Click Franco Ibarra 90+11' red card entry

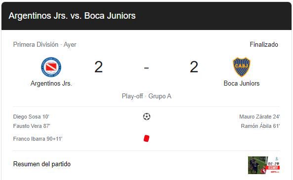pos(38,139)
